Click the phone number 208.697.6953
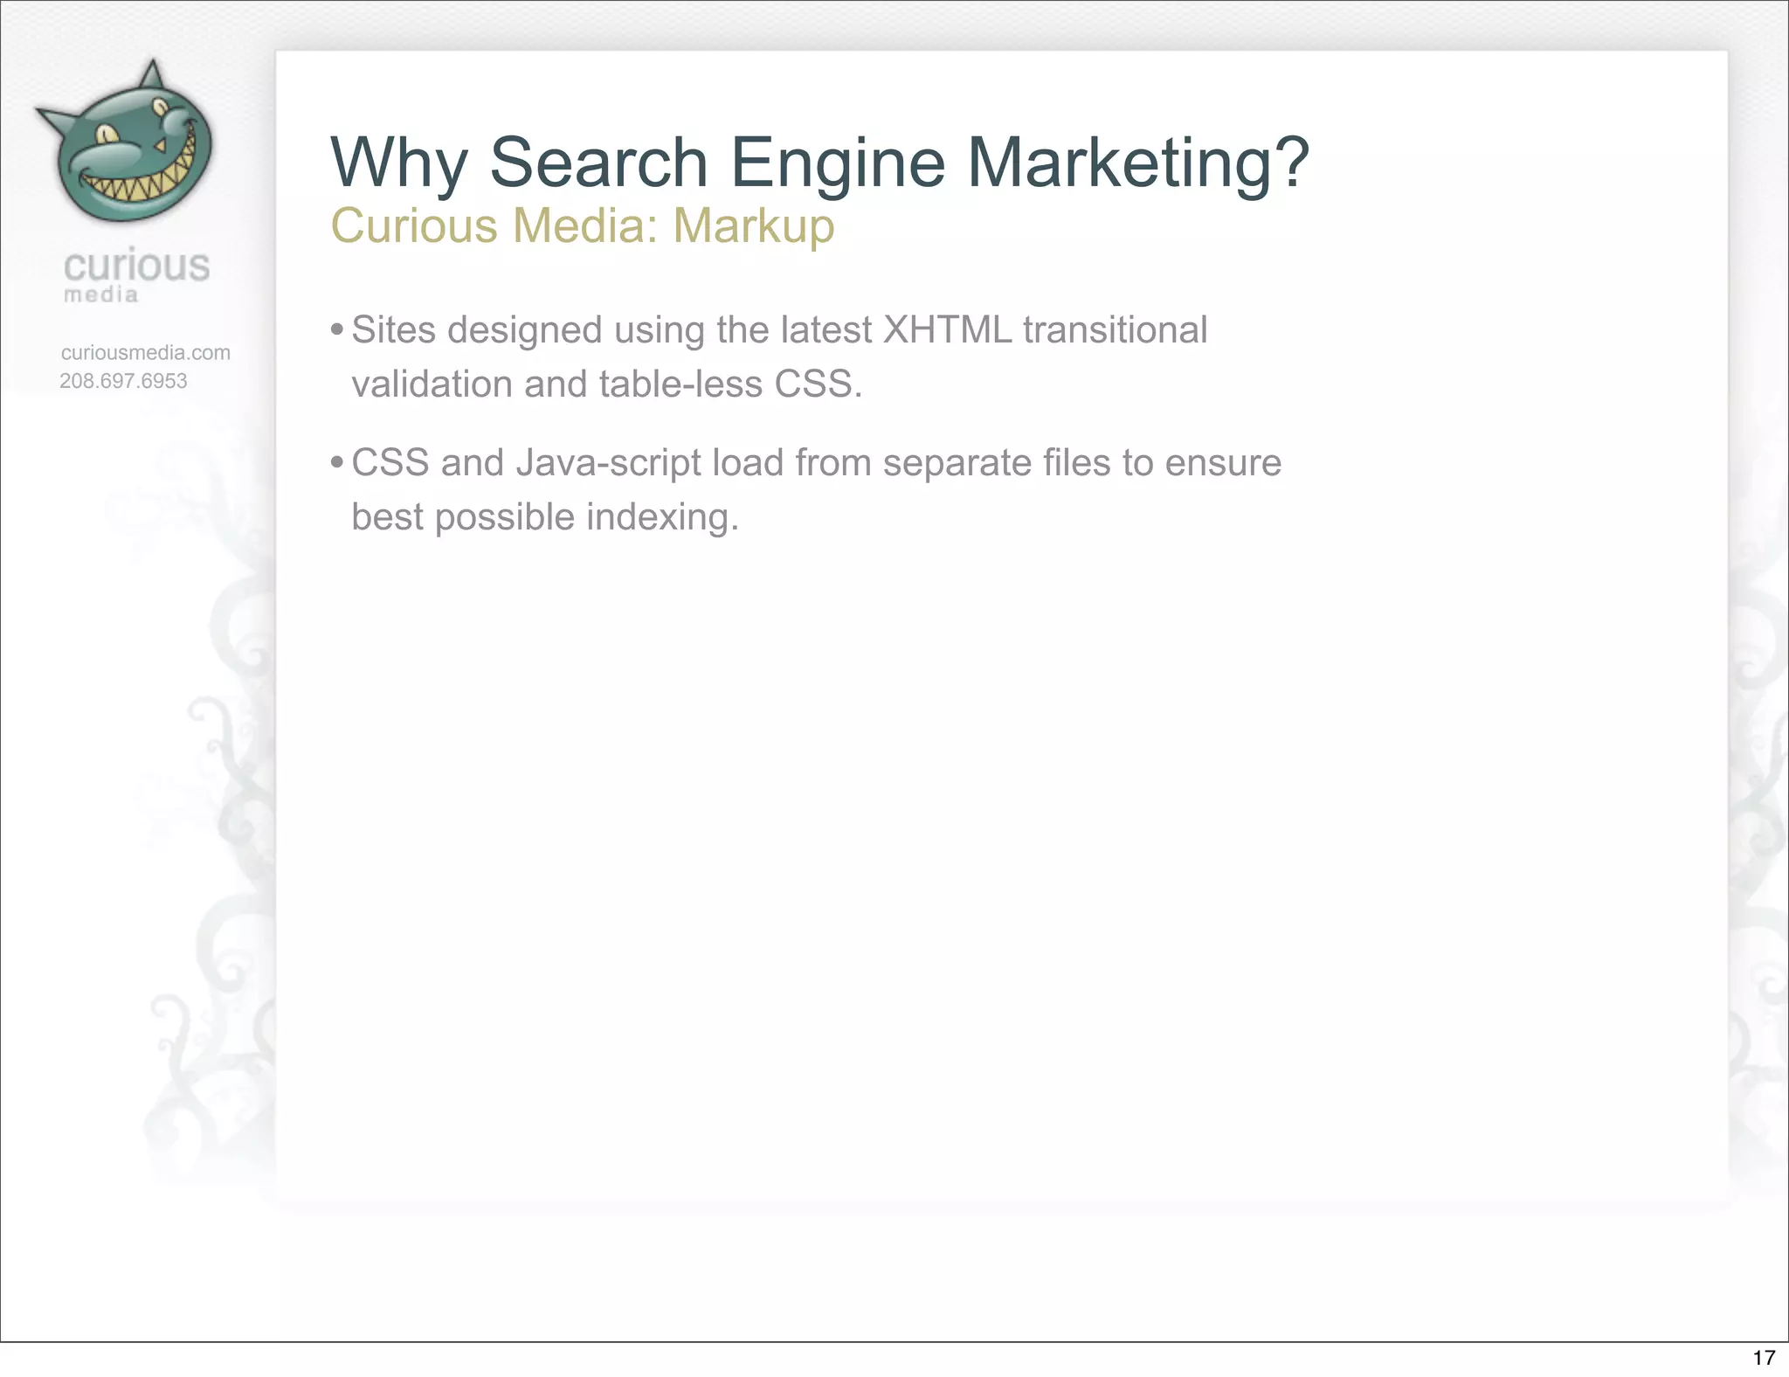The height and width of the screenshot is (1377, 1789). tap(123, 381)
